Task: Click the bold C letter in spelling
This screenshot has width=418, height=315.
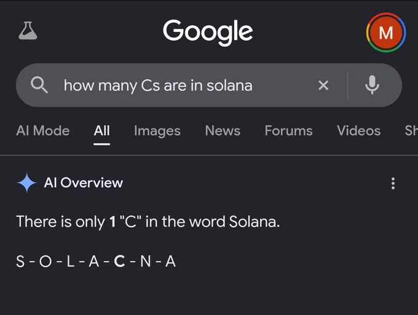Action: pos(119,261)
